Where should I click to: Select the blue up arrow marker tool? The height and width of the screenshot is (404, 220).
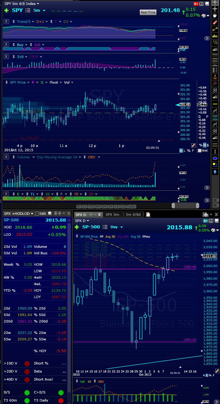tap(215, 172)
